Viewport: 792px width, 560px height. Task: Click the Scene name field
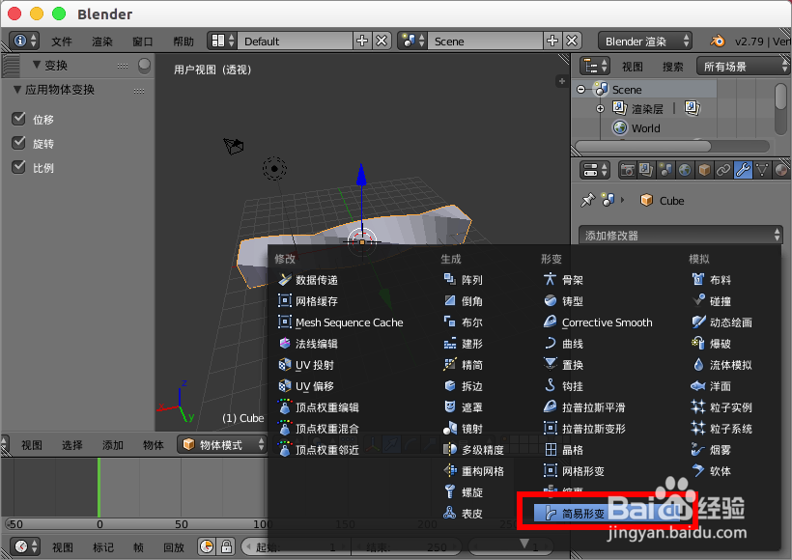tap(485, 41)
